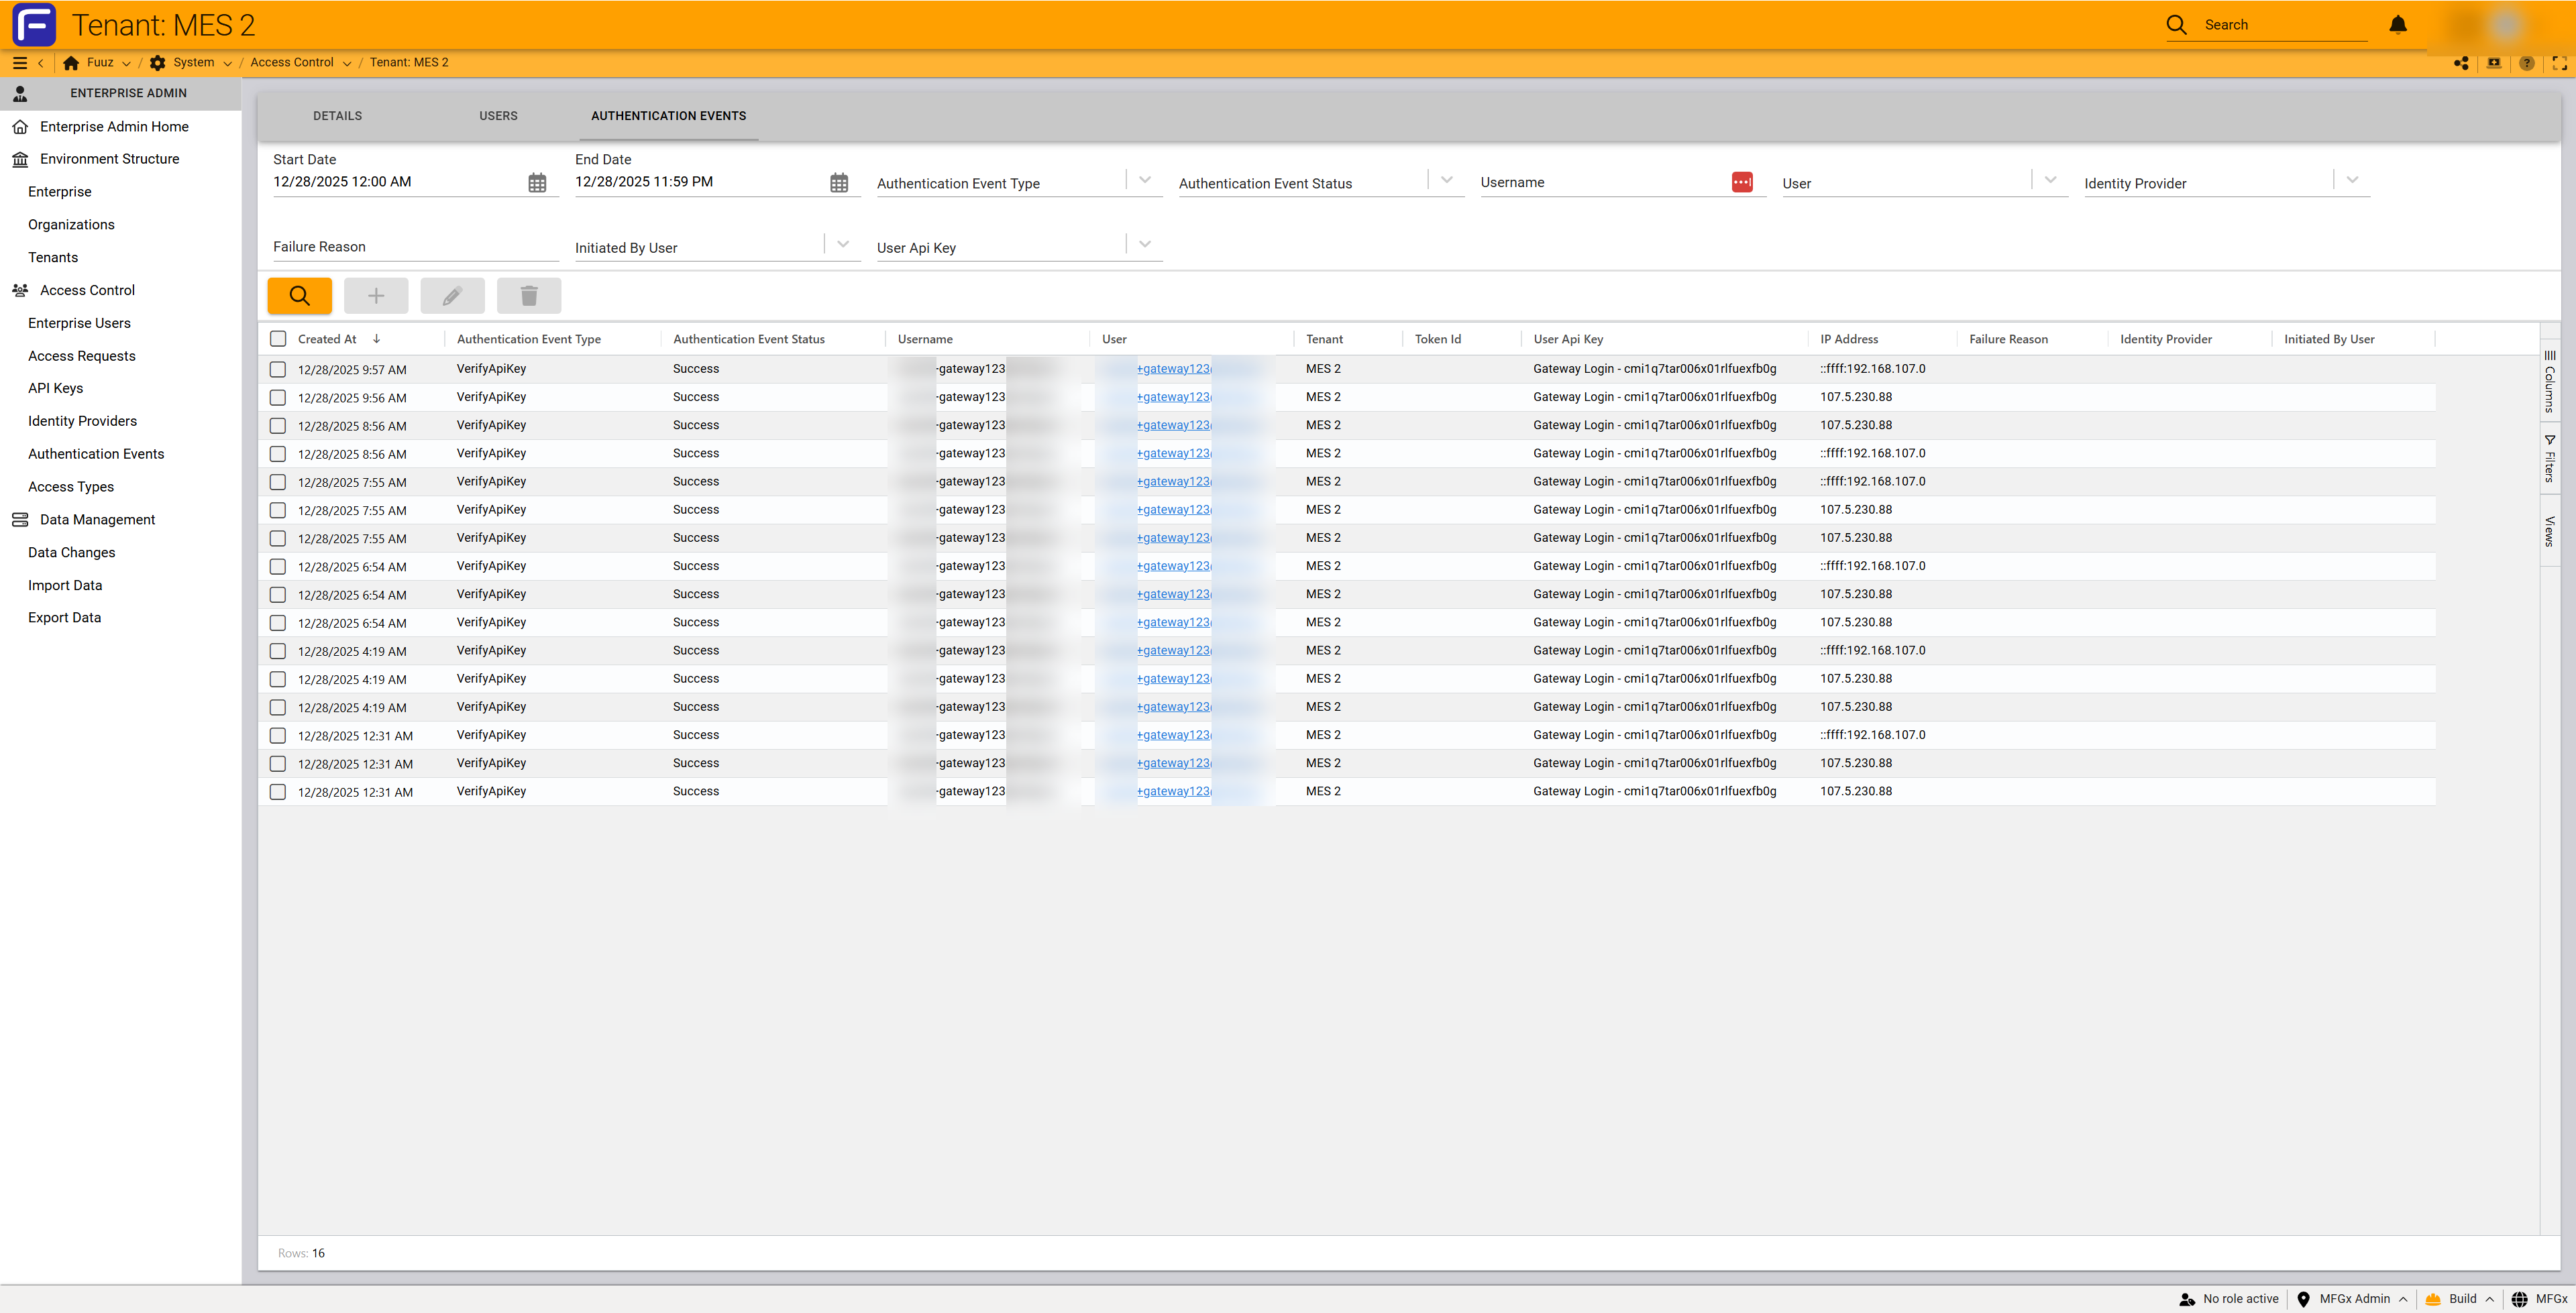Click the red ellipsis icon in the Username field
2576x1313 pixels.
click(x=1742, y=182)
